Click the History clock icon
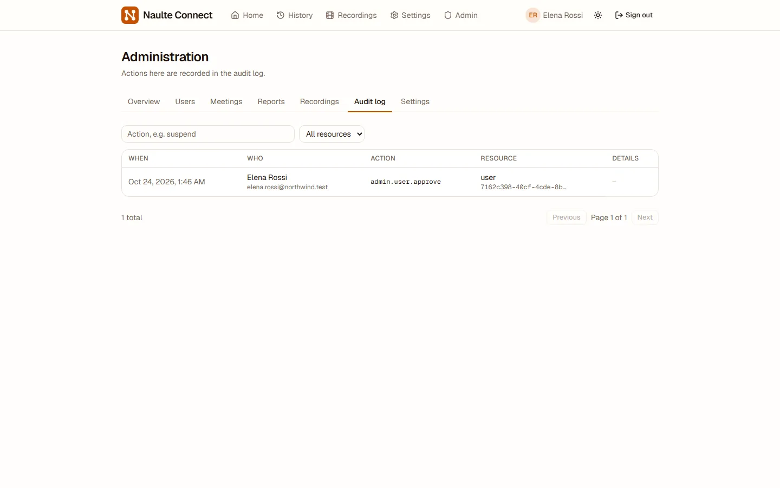 [x=281, y=15]
